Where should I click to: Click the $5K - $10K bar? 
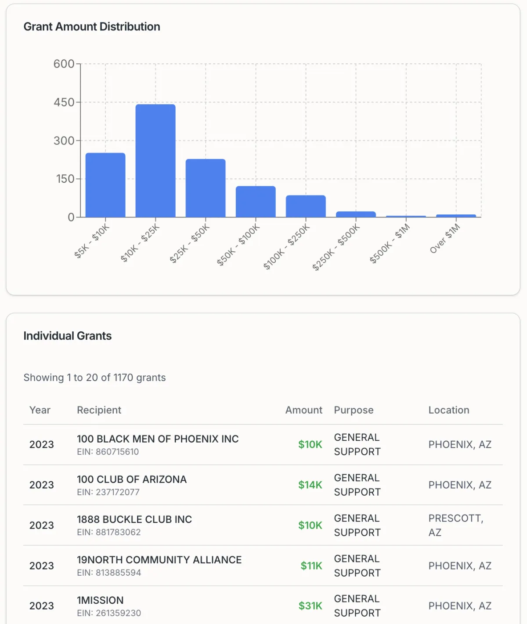point(105,185)
